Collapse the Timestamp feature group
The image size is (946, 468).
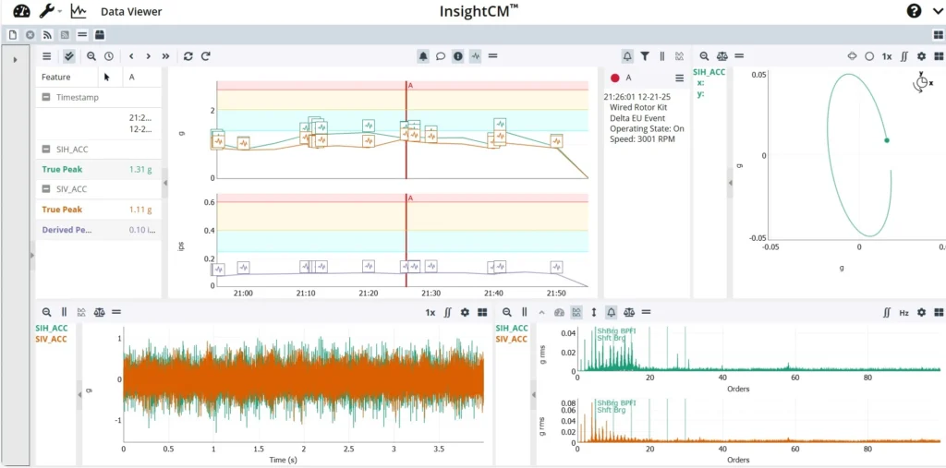pos(46,97)
